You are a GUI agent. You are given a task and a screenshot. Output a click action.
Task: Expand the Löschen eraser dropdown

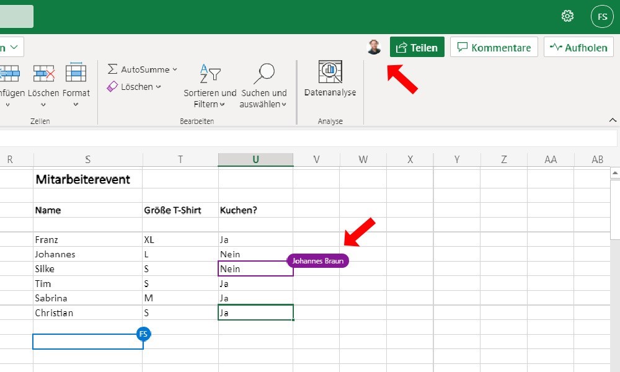[x=159, y=87]
